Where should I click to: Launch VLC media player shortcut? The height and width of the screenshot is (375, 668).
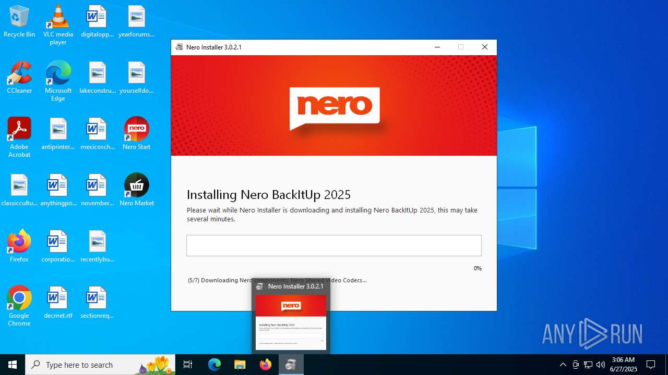(58, 25)
